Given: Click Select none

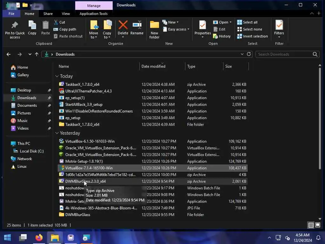Looking at the screenshot, I should click(249, 29).
